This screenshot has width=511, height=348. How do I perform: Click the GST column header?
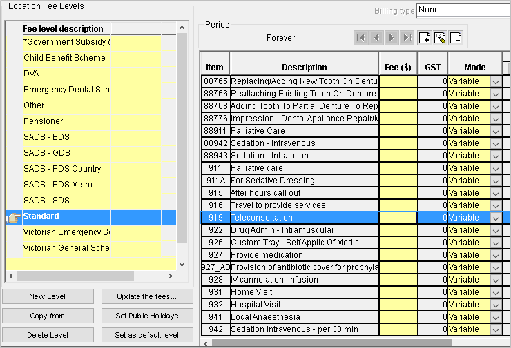[x=432, y=63]
